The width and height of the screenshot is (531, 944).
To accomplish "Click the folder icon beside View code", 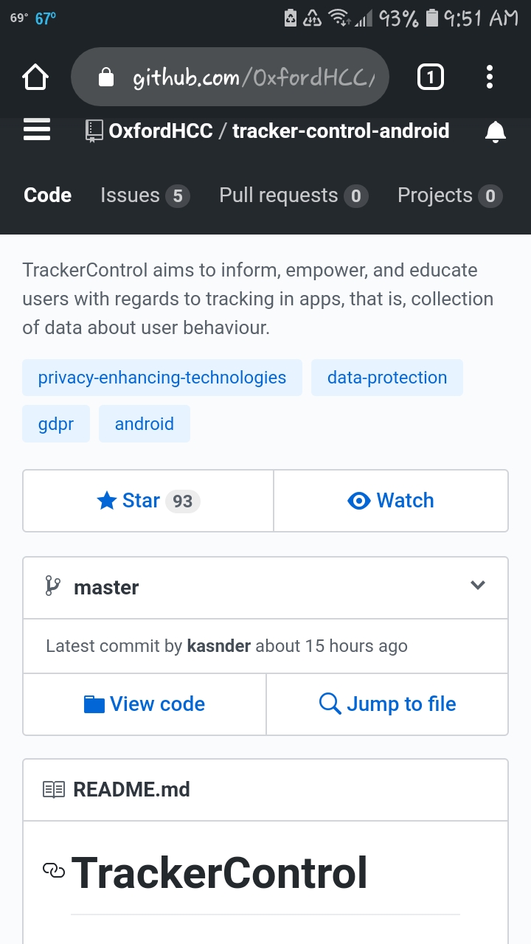I will 94,704.
